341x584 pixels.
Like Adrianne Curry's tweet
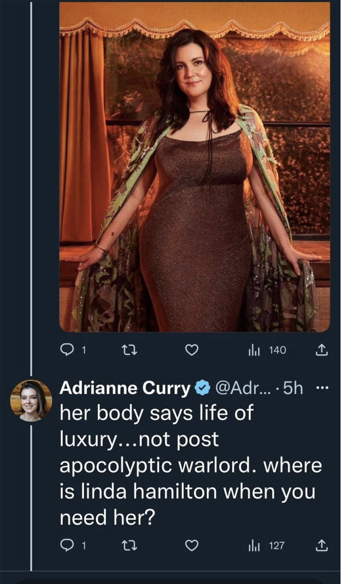(193, 546)
